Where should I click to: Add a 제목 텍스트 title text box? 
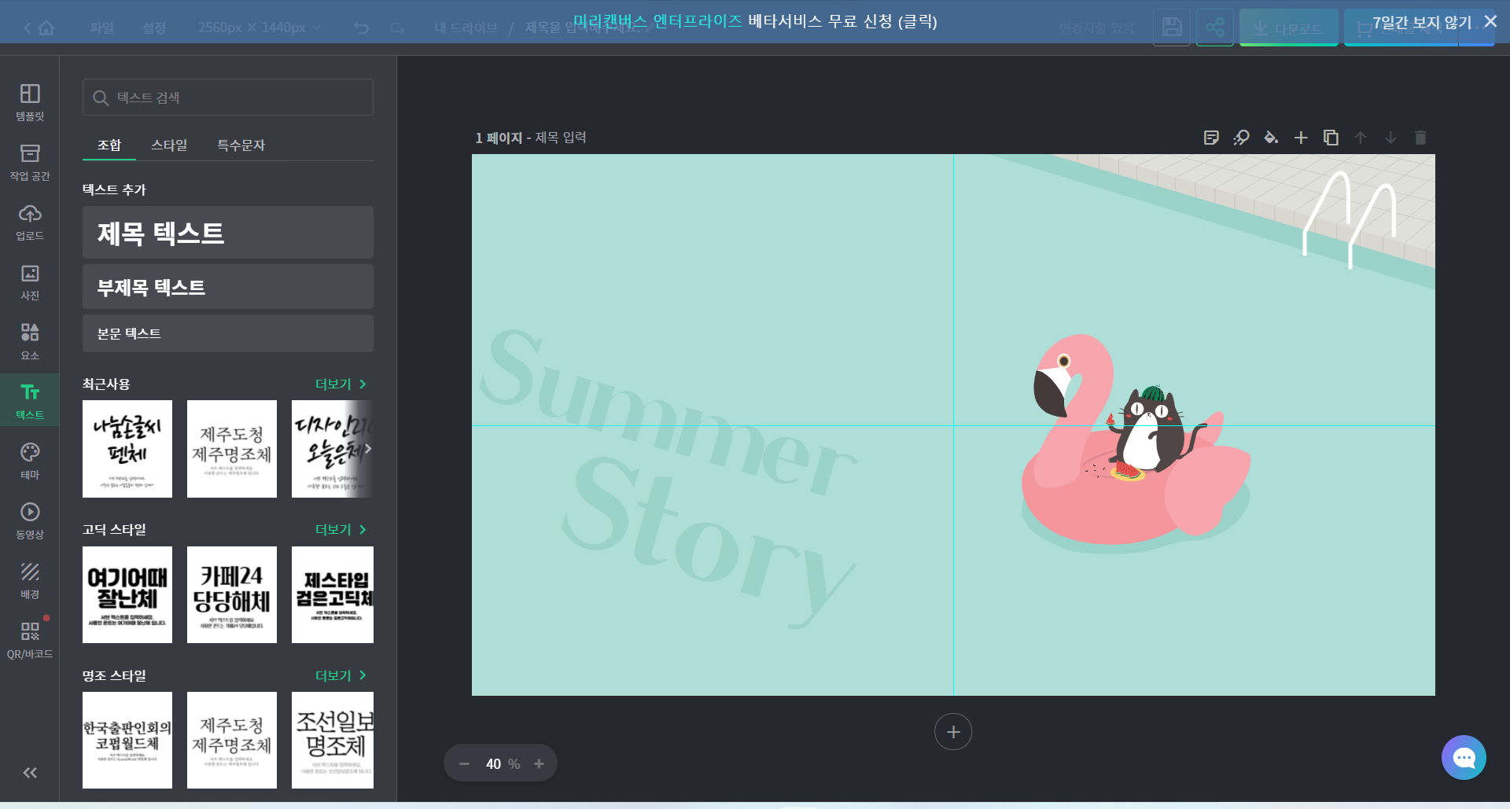(x=228, y=233)
